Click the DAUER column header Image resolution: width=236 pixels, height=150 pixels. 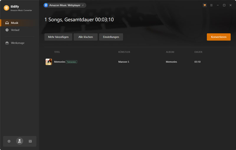[x=198, y=52]
